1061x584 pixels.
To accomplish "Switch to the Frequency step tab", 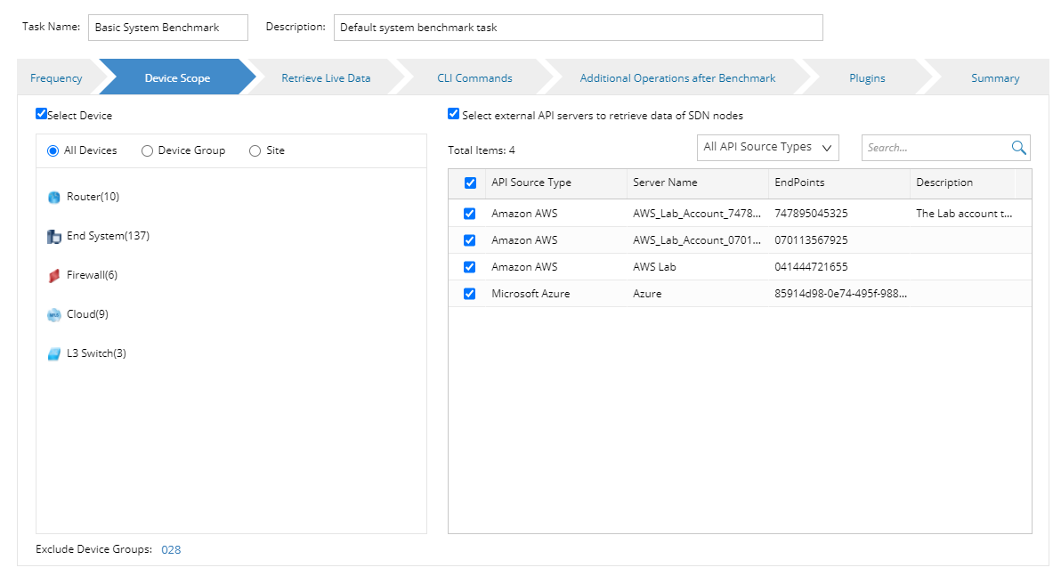I will [x=56, y=78].
